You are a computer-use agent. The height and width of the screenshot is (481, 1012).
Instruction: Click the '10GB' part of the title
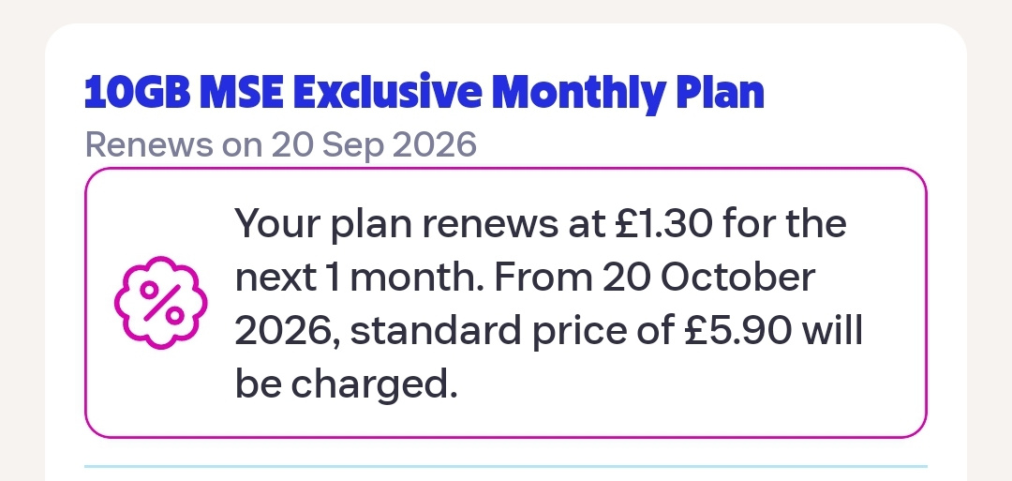tap(138, 93)
